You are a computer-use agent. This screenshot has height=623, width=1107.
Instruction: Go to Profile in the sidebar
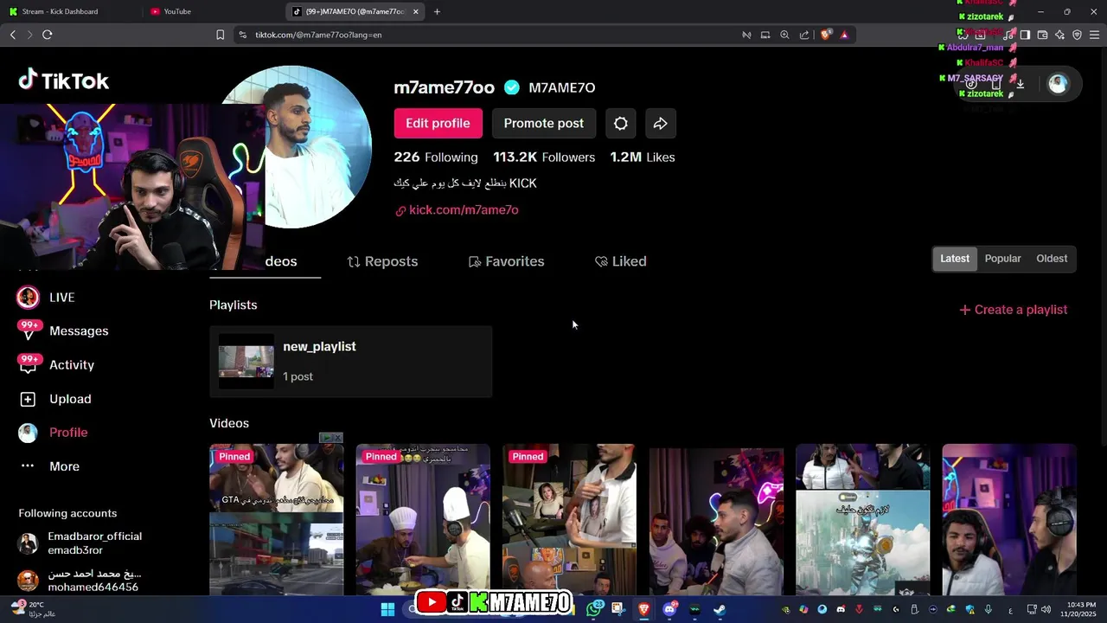pos(54,433)
